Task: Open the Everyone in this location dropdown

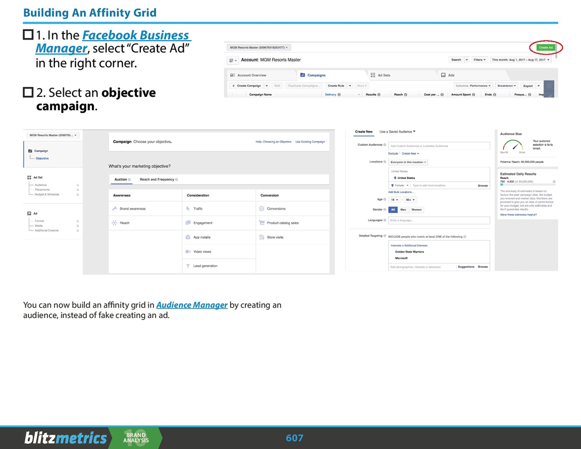Action: tap(409, 162)
